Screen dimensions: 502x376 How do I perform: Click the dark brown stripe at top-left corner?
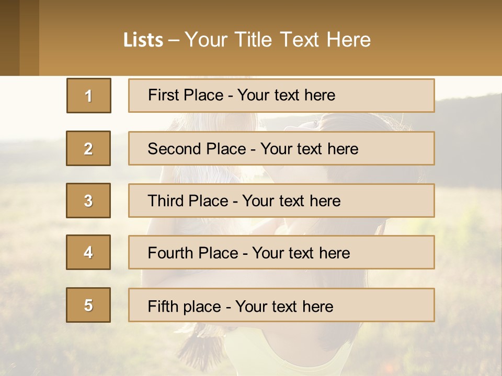pos(9,38)
